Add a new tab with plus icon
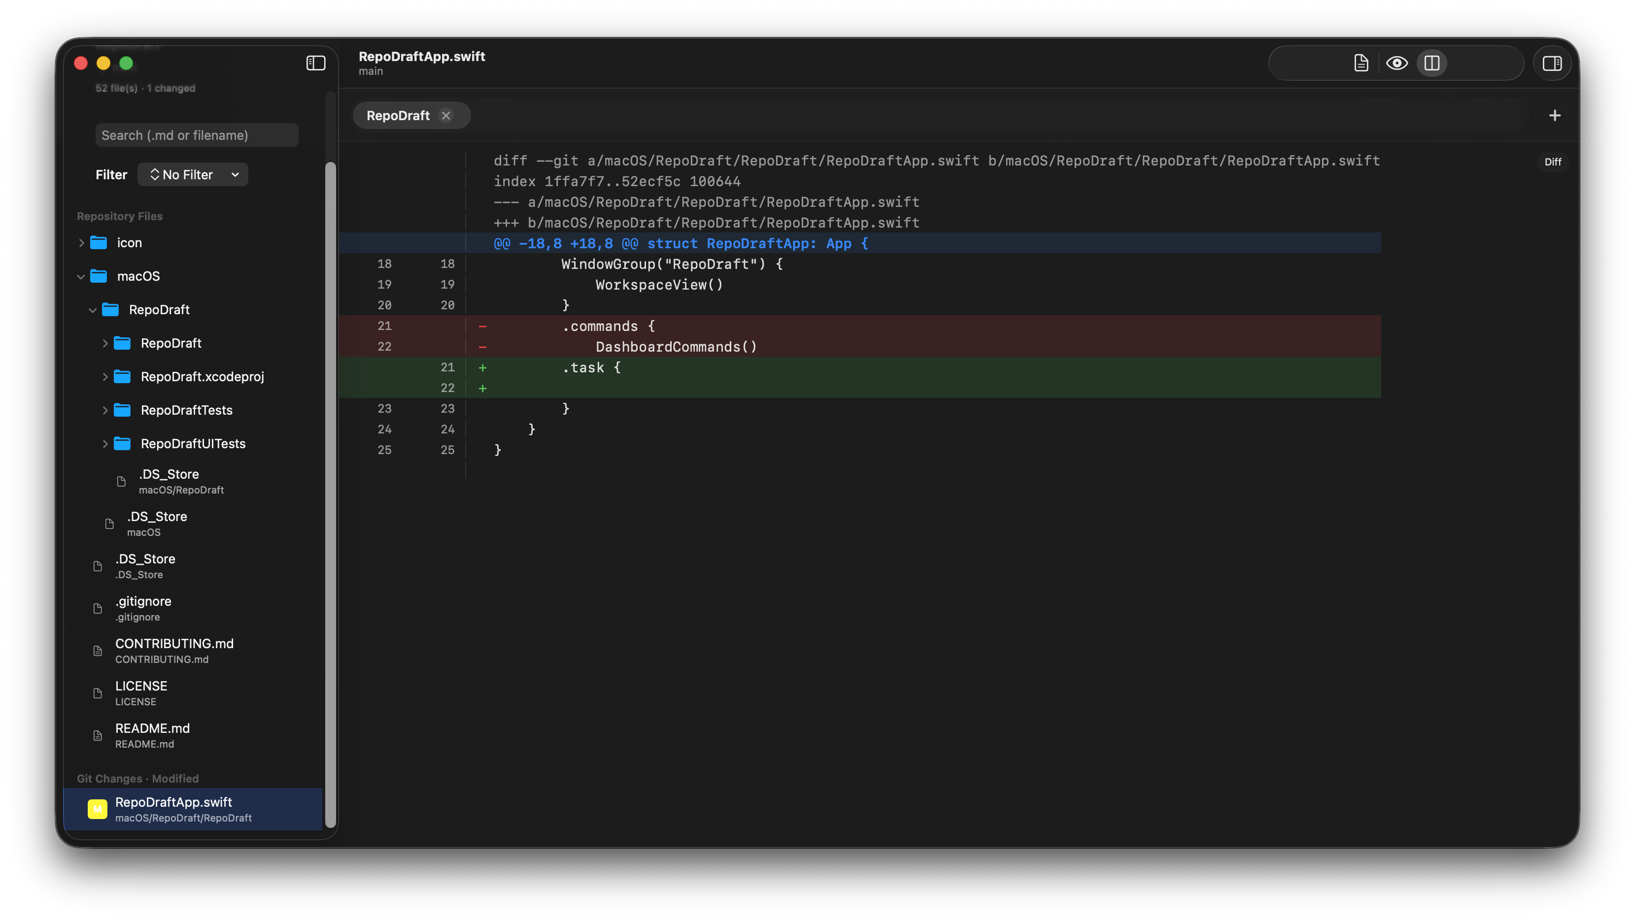 (1554, 115)
